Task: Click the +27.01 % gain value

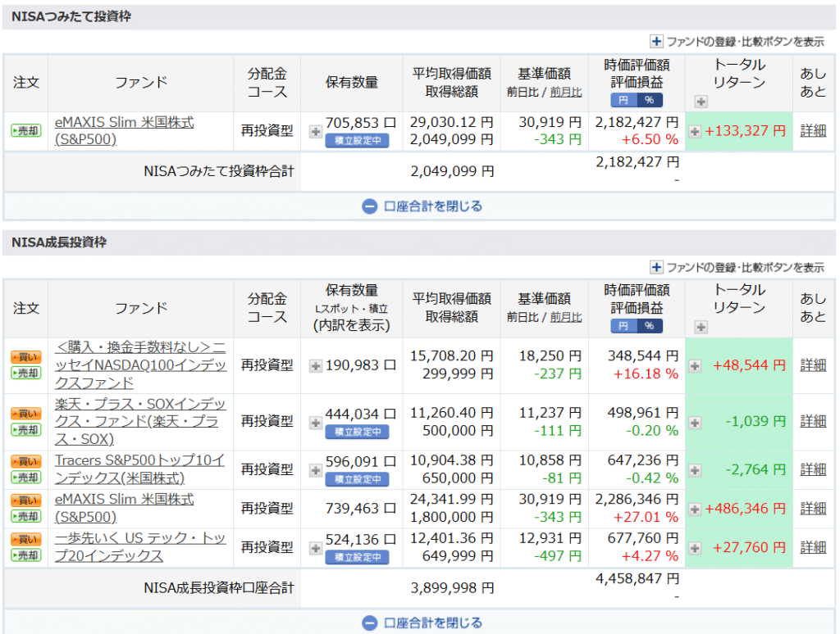Action: pyautogui.click(x=646, y=518)
